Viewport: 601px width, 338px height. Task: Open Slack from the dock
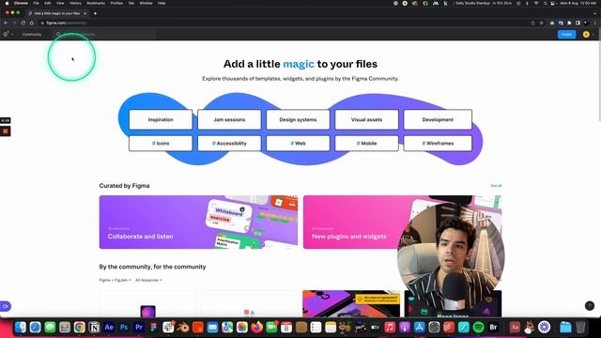coord(168,328)
